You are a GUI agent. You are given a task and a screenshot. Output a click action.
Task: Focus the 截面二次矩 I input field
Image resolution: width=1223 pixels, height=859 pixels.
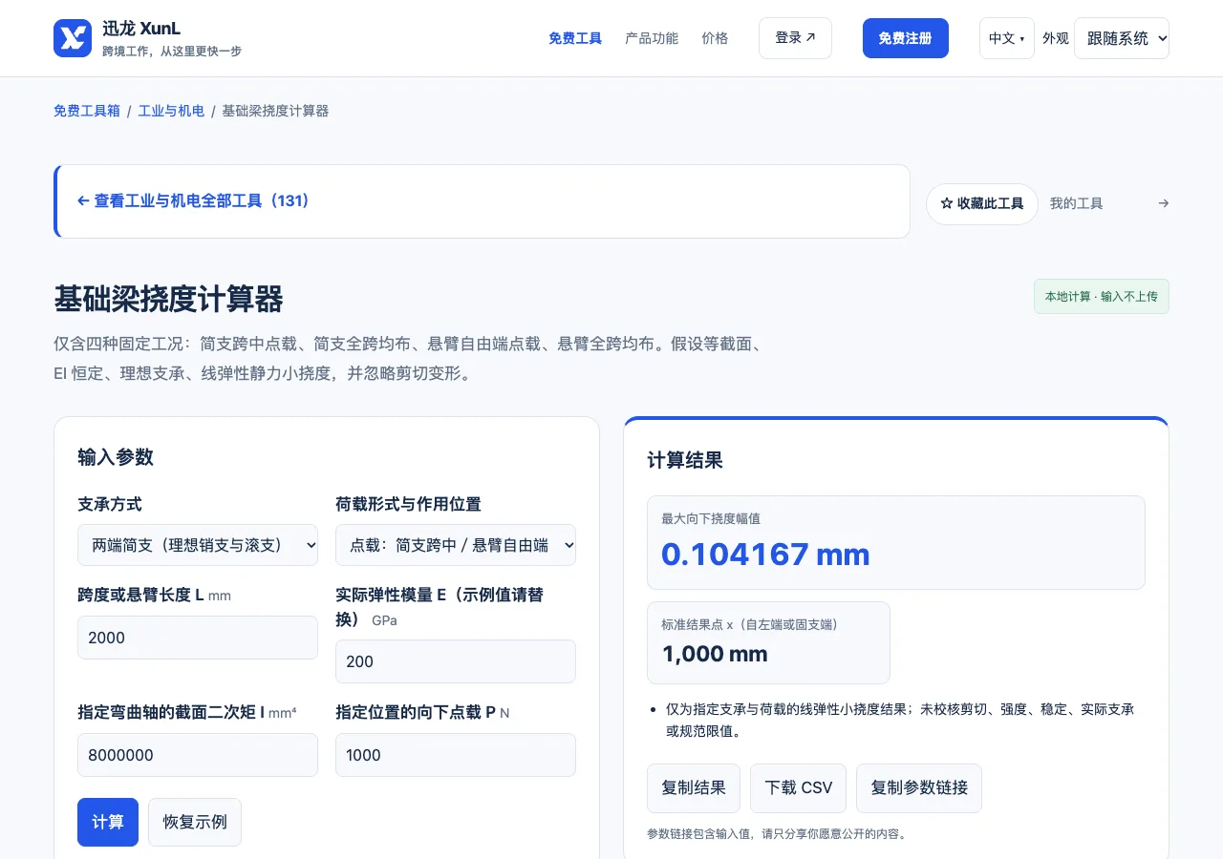pyautogui.click(x=198, y=755)
